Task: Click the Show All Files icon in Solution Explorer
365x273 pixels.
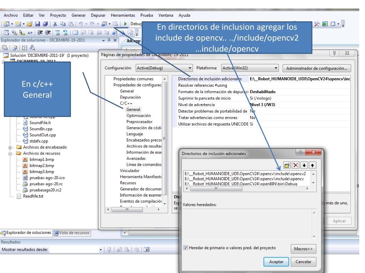Action: click(15, 48)
